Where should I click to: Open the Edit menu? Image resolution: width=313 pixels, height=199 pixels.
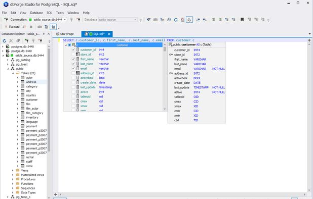click(x=13, y=13)
